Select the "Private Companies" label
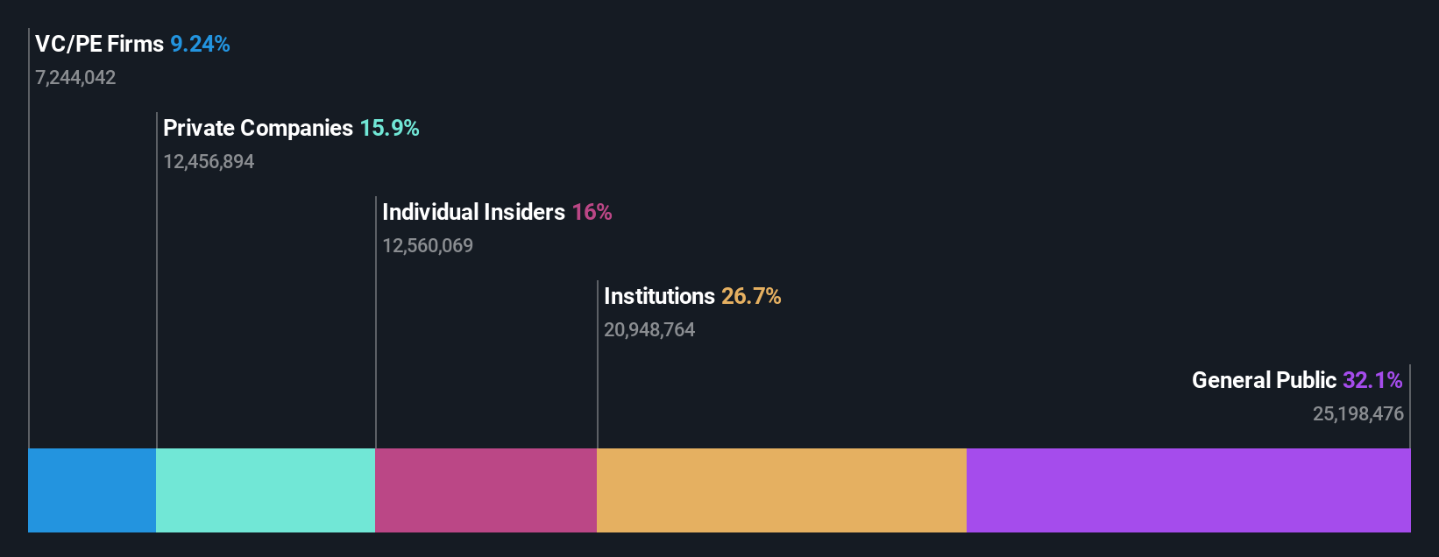Screen dimensions: 1439x557 click(258, 128)
